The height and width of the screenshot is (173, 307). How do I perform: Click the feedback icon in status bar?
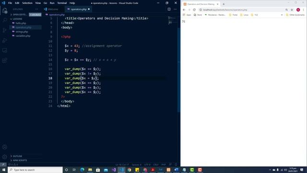170,164
